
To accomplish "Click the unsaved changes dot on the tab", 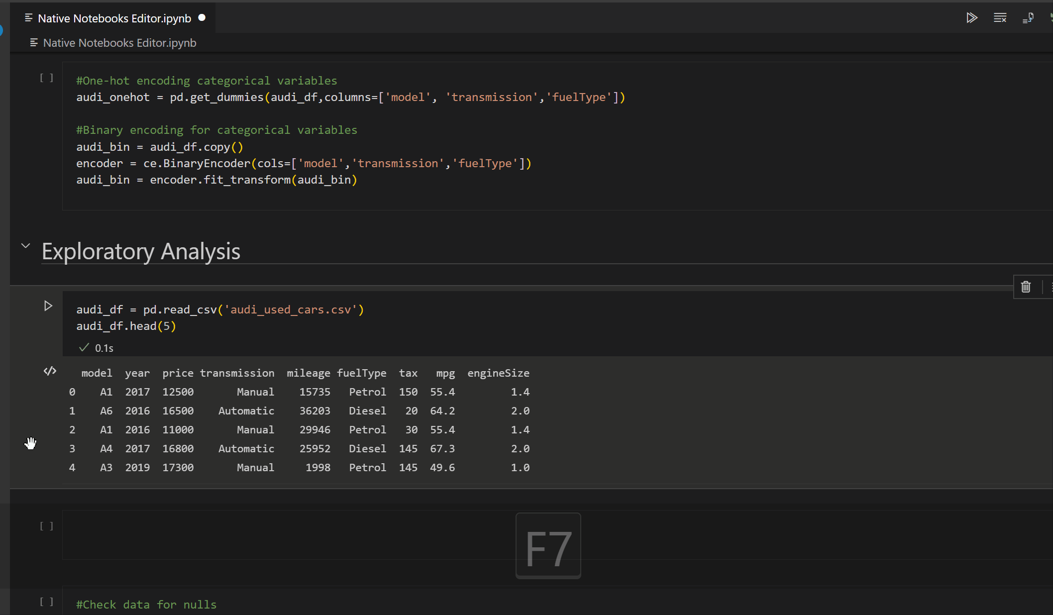I will coord(202,17).
